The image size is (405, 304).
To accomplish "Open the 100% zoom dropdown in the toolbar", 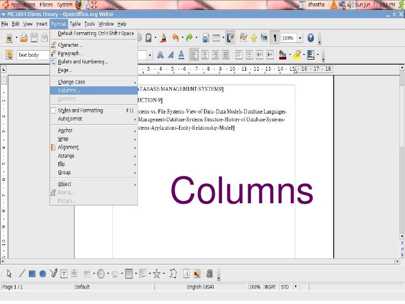I will [x=300, y=38].
